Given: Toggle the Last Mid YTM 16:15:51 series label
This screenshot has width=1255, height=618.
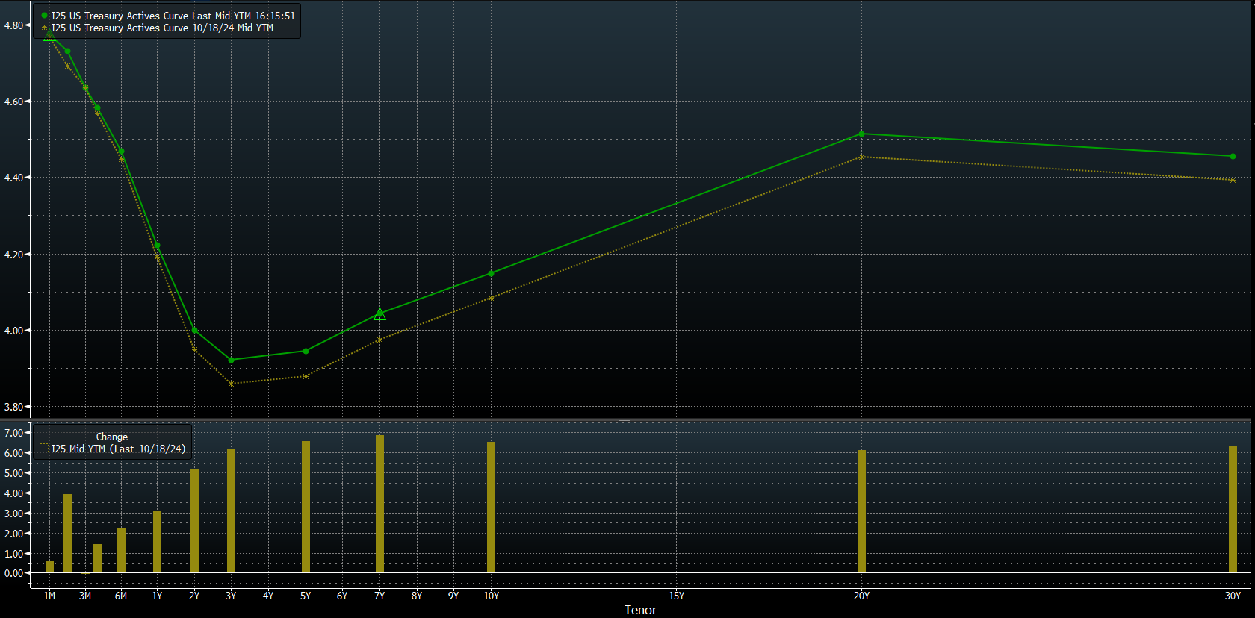Looking at the screenshot, I should coord(173,16).
